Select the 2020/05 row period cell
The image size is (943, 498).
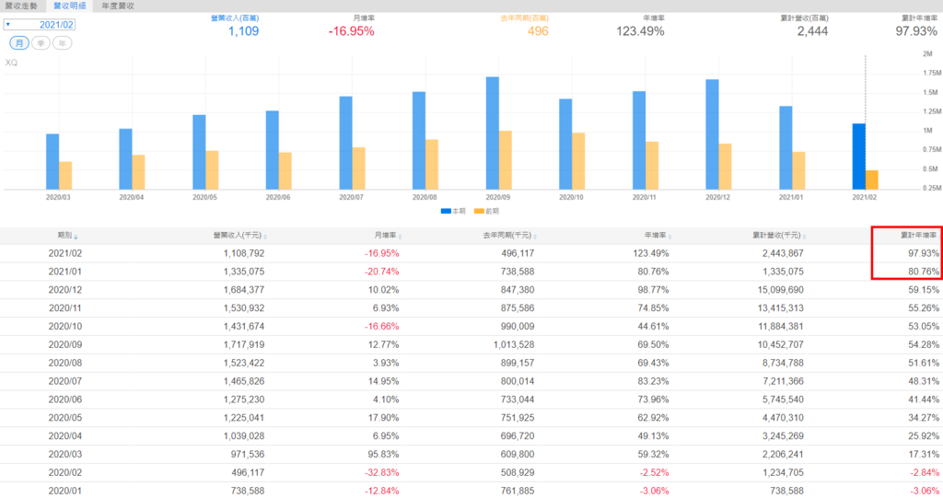(65, 417)
